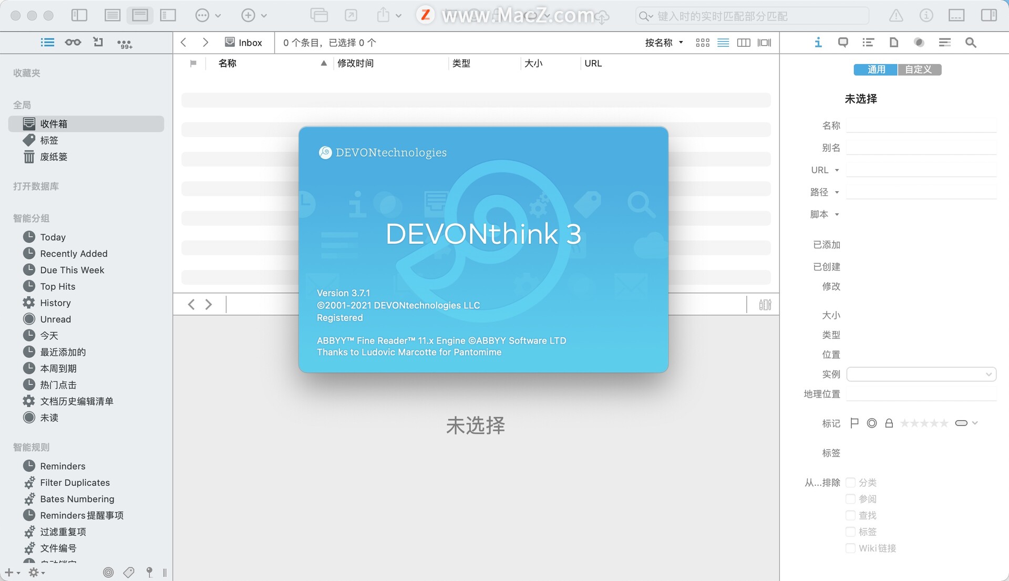Image resolution: width=1009 pixels, height=581 pixels.
Task: Switch to cover flow view
Action: pos(765,43)
